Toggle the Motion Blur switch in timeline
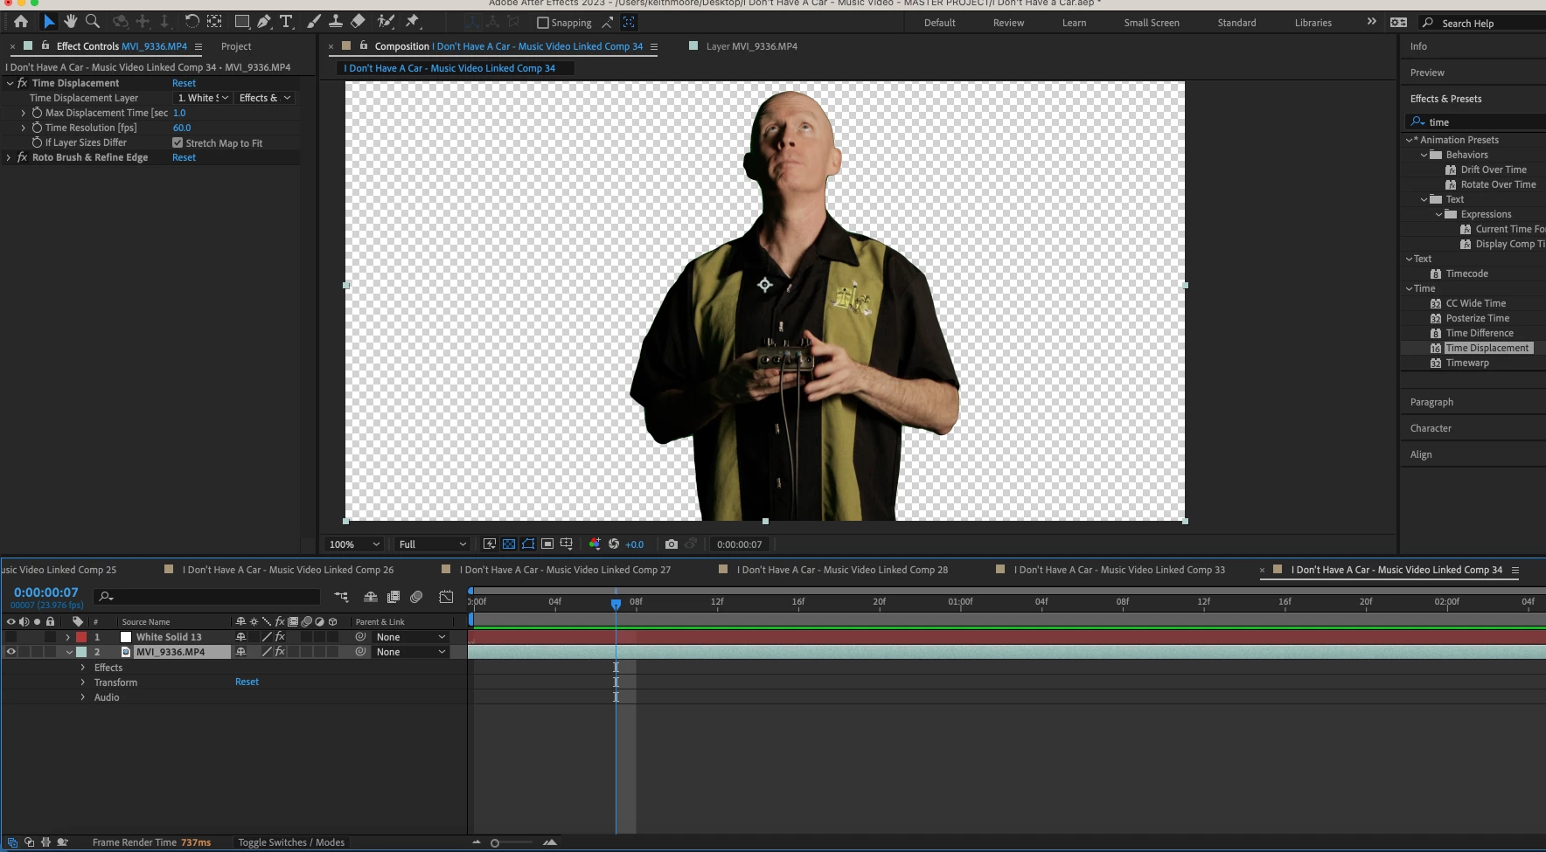 click(x=416, y=597)
